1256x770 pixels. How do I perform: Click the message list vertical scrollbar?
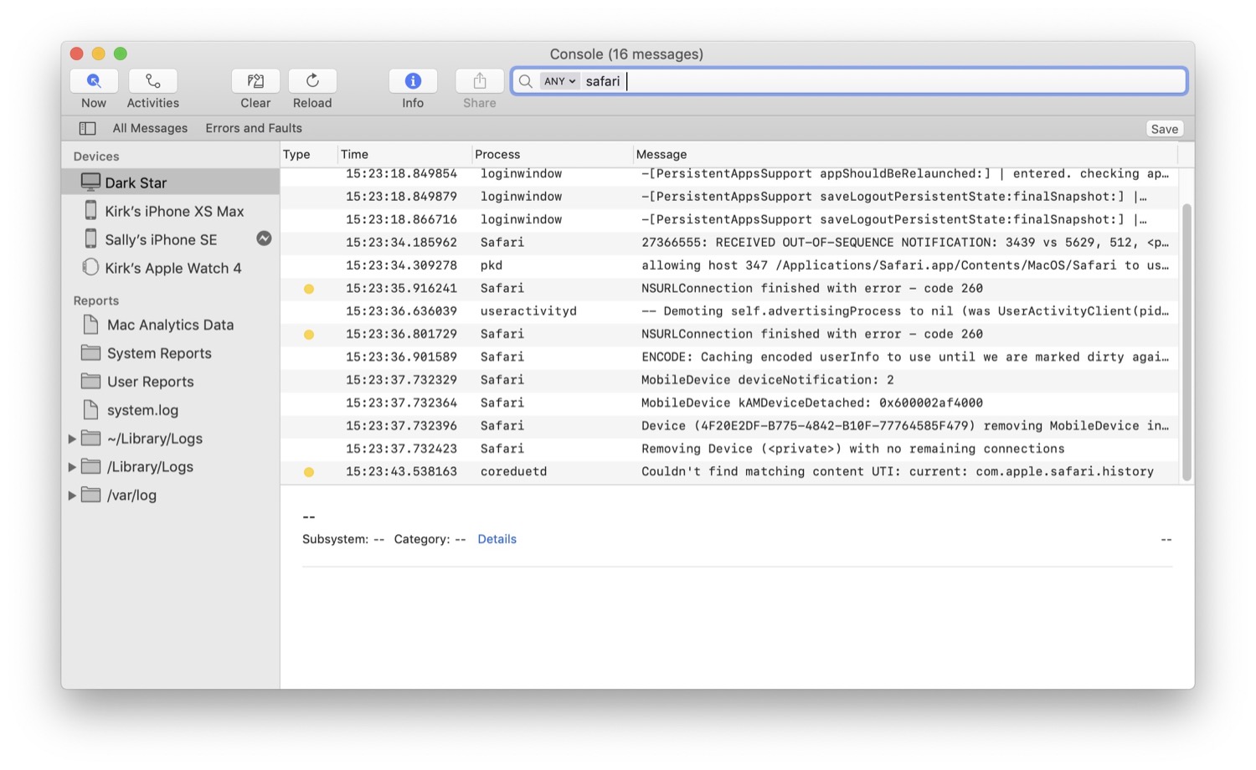pos(1187,341)
